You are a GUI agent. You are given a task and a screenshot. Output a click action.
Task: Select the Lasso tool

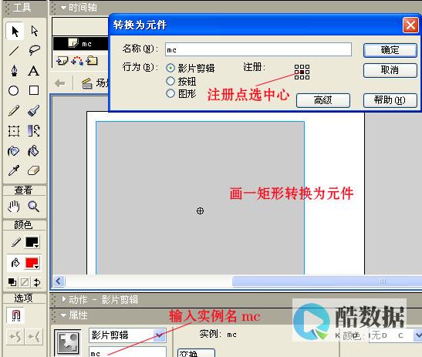pos(34,51)
